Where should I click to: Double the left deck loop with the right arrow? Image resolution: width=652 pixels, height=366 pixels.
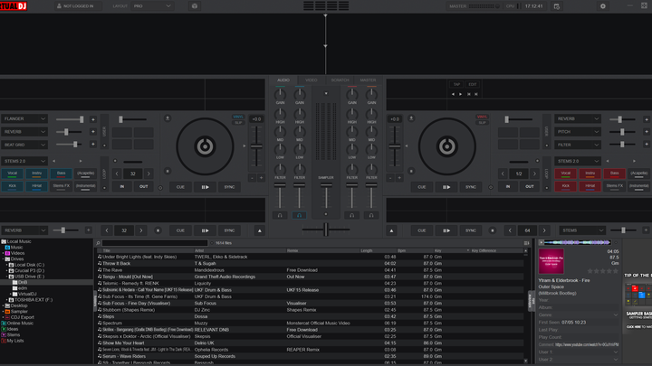point(149,174)
